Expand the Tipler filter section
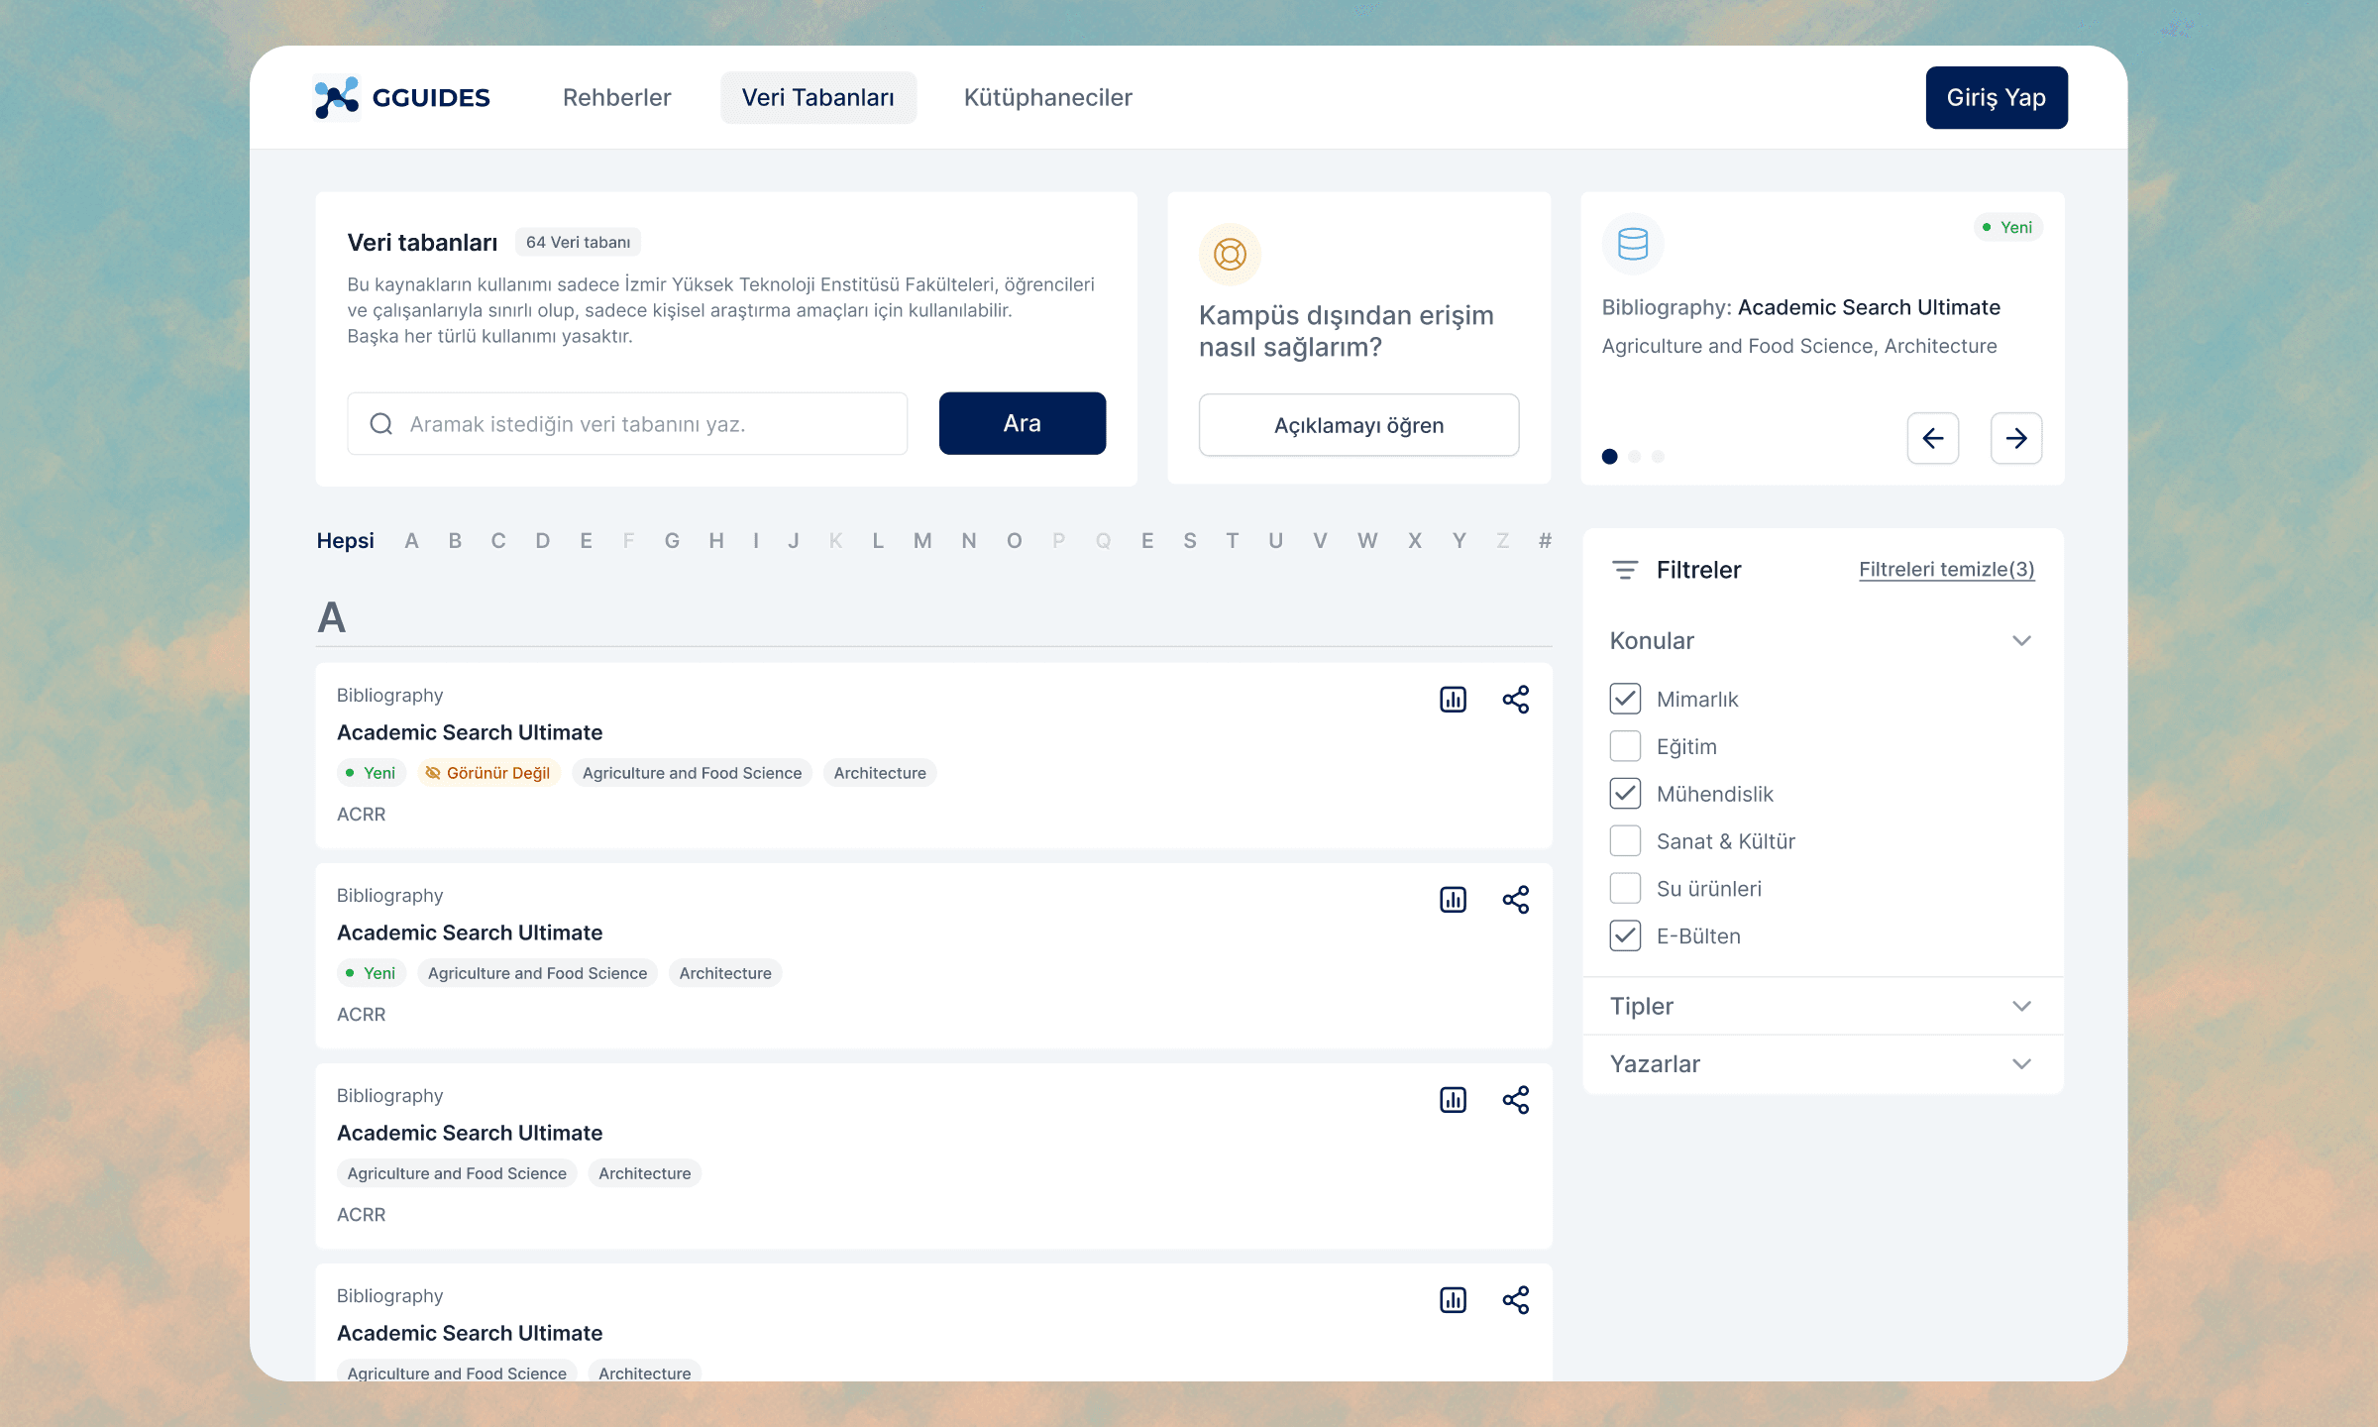The image size is (2378, 1427). tap(2021, 1006)
